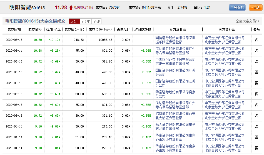Click discount rate -10.17%
This screenshot has height=155, width=264.
(x=54, y=40)
